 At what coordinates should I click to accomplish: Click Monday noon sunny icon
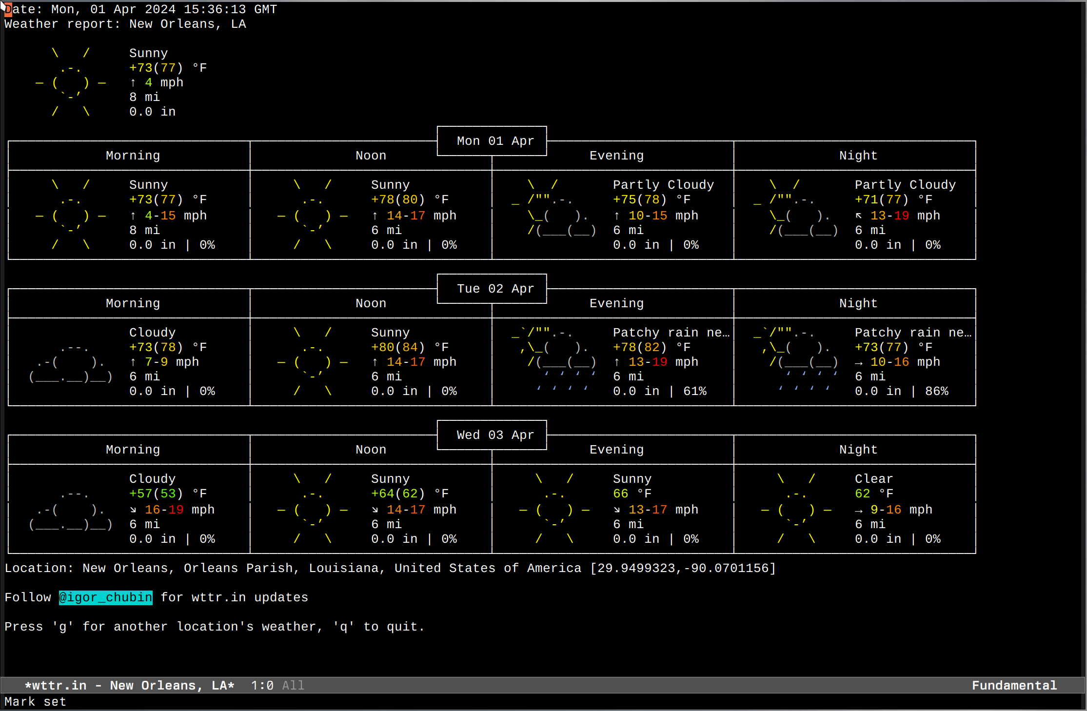313,215
